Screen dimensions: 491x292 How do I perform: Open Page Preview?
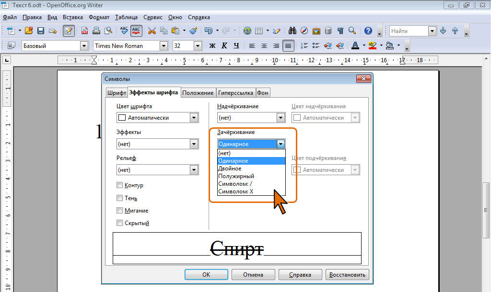pos(108,31)
